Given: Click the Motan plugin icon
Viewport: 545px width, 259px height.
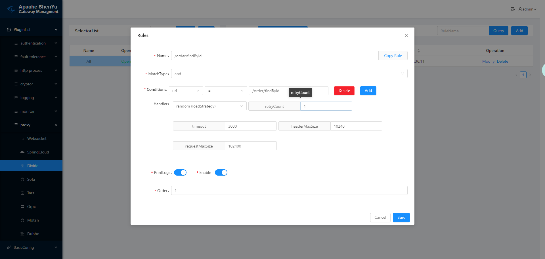Looking at the screenshot, I should pyautogui.click(x=23, y=220).
